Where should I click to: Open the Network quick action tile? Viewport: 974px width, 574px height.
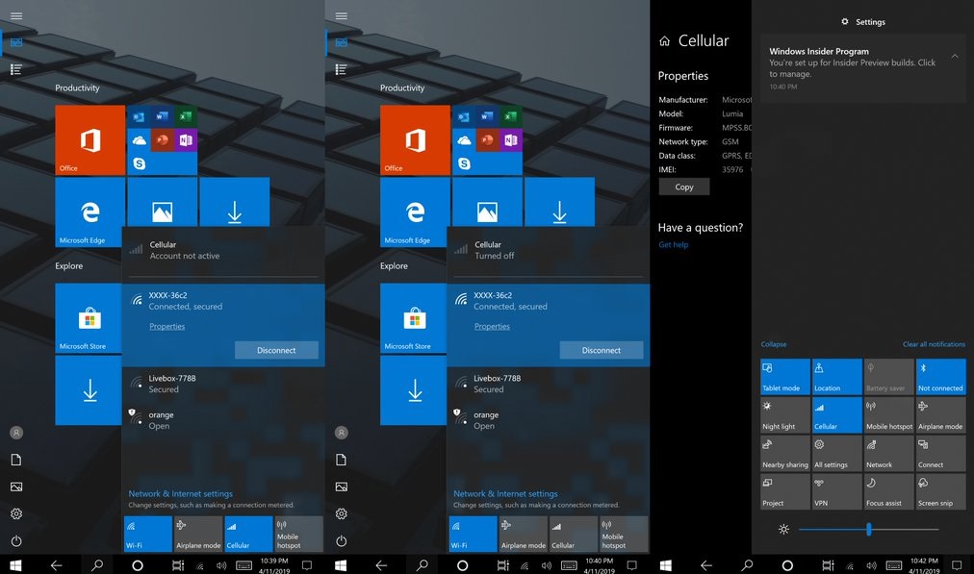[x=889, y=453]
